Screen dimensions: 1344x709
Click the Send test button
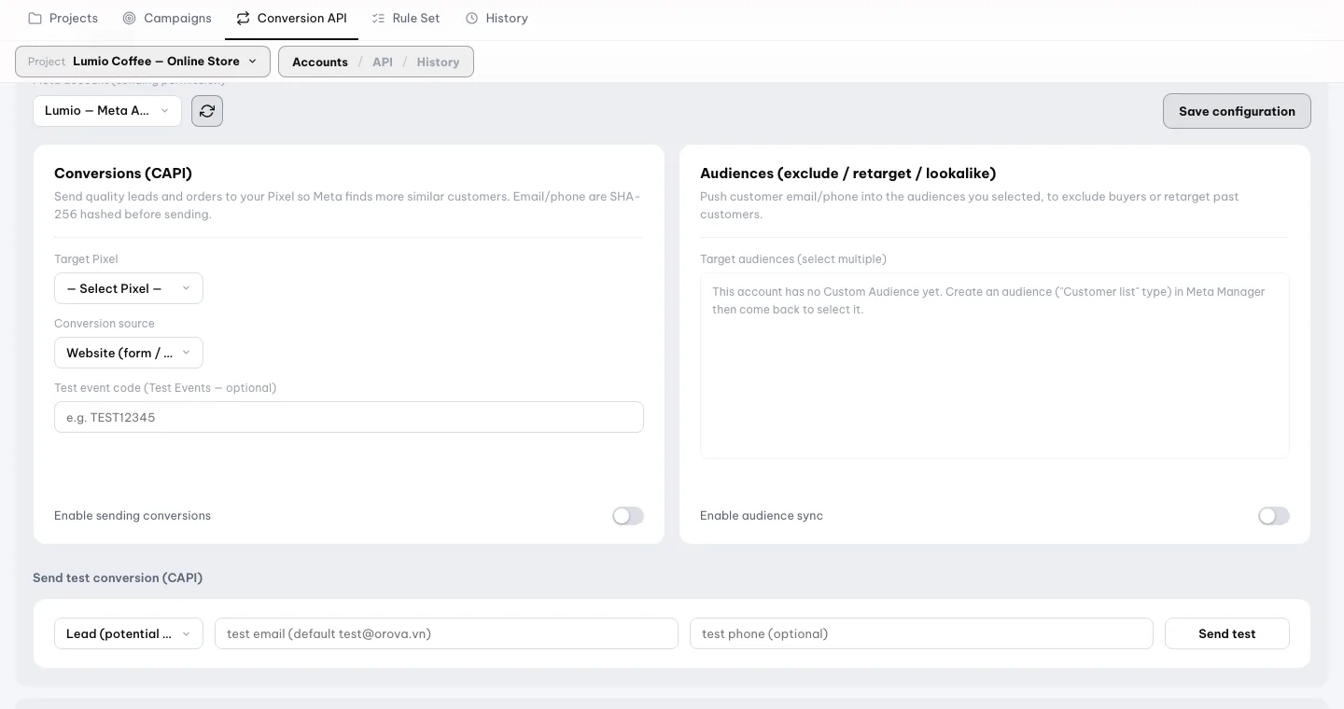tap(1227, 633)
